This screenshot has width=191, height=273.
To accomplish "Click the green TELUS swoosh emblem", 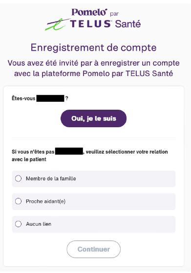I will pos(57,24).
